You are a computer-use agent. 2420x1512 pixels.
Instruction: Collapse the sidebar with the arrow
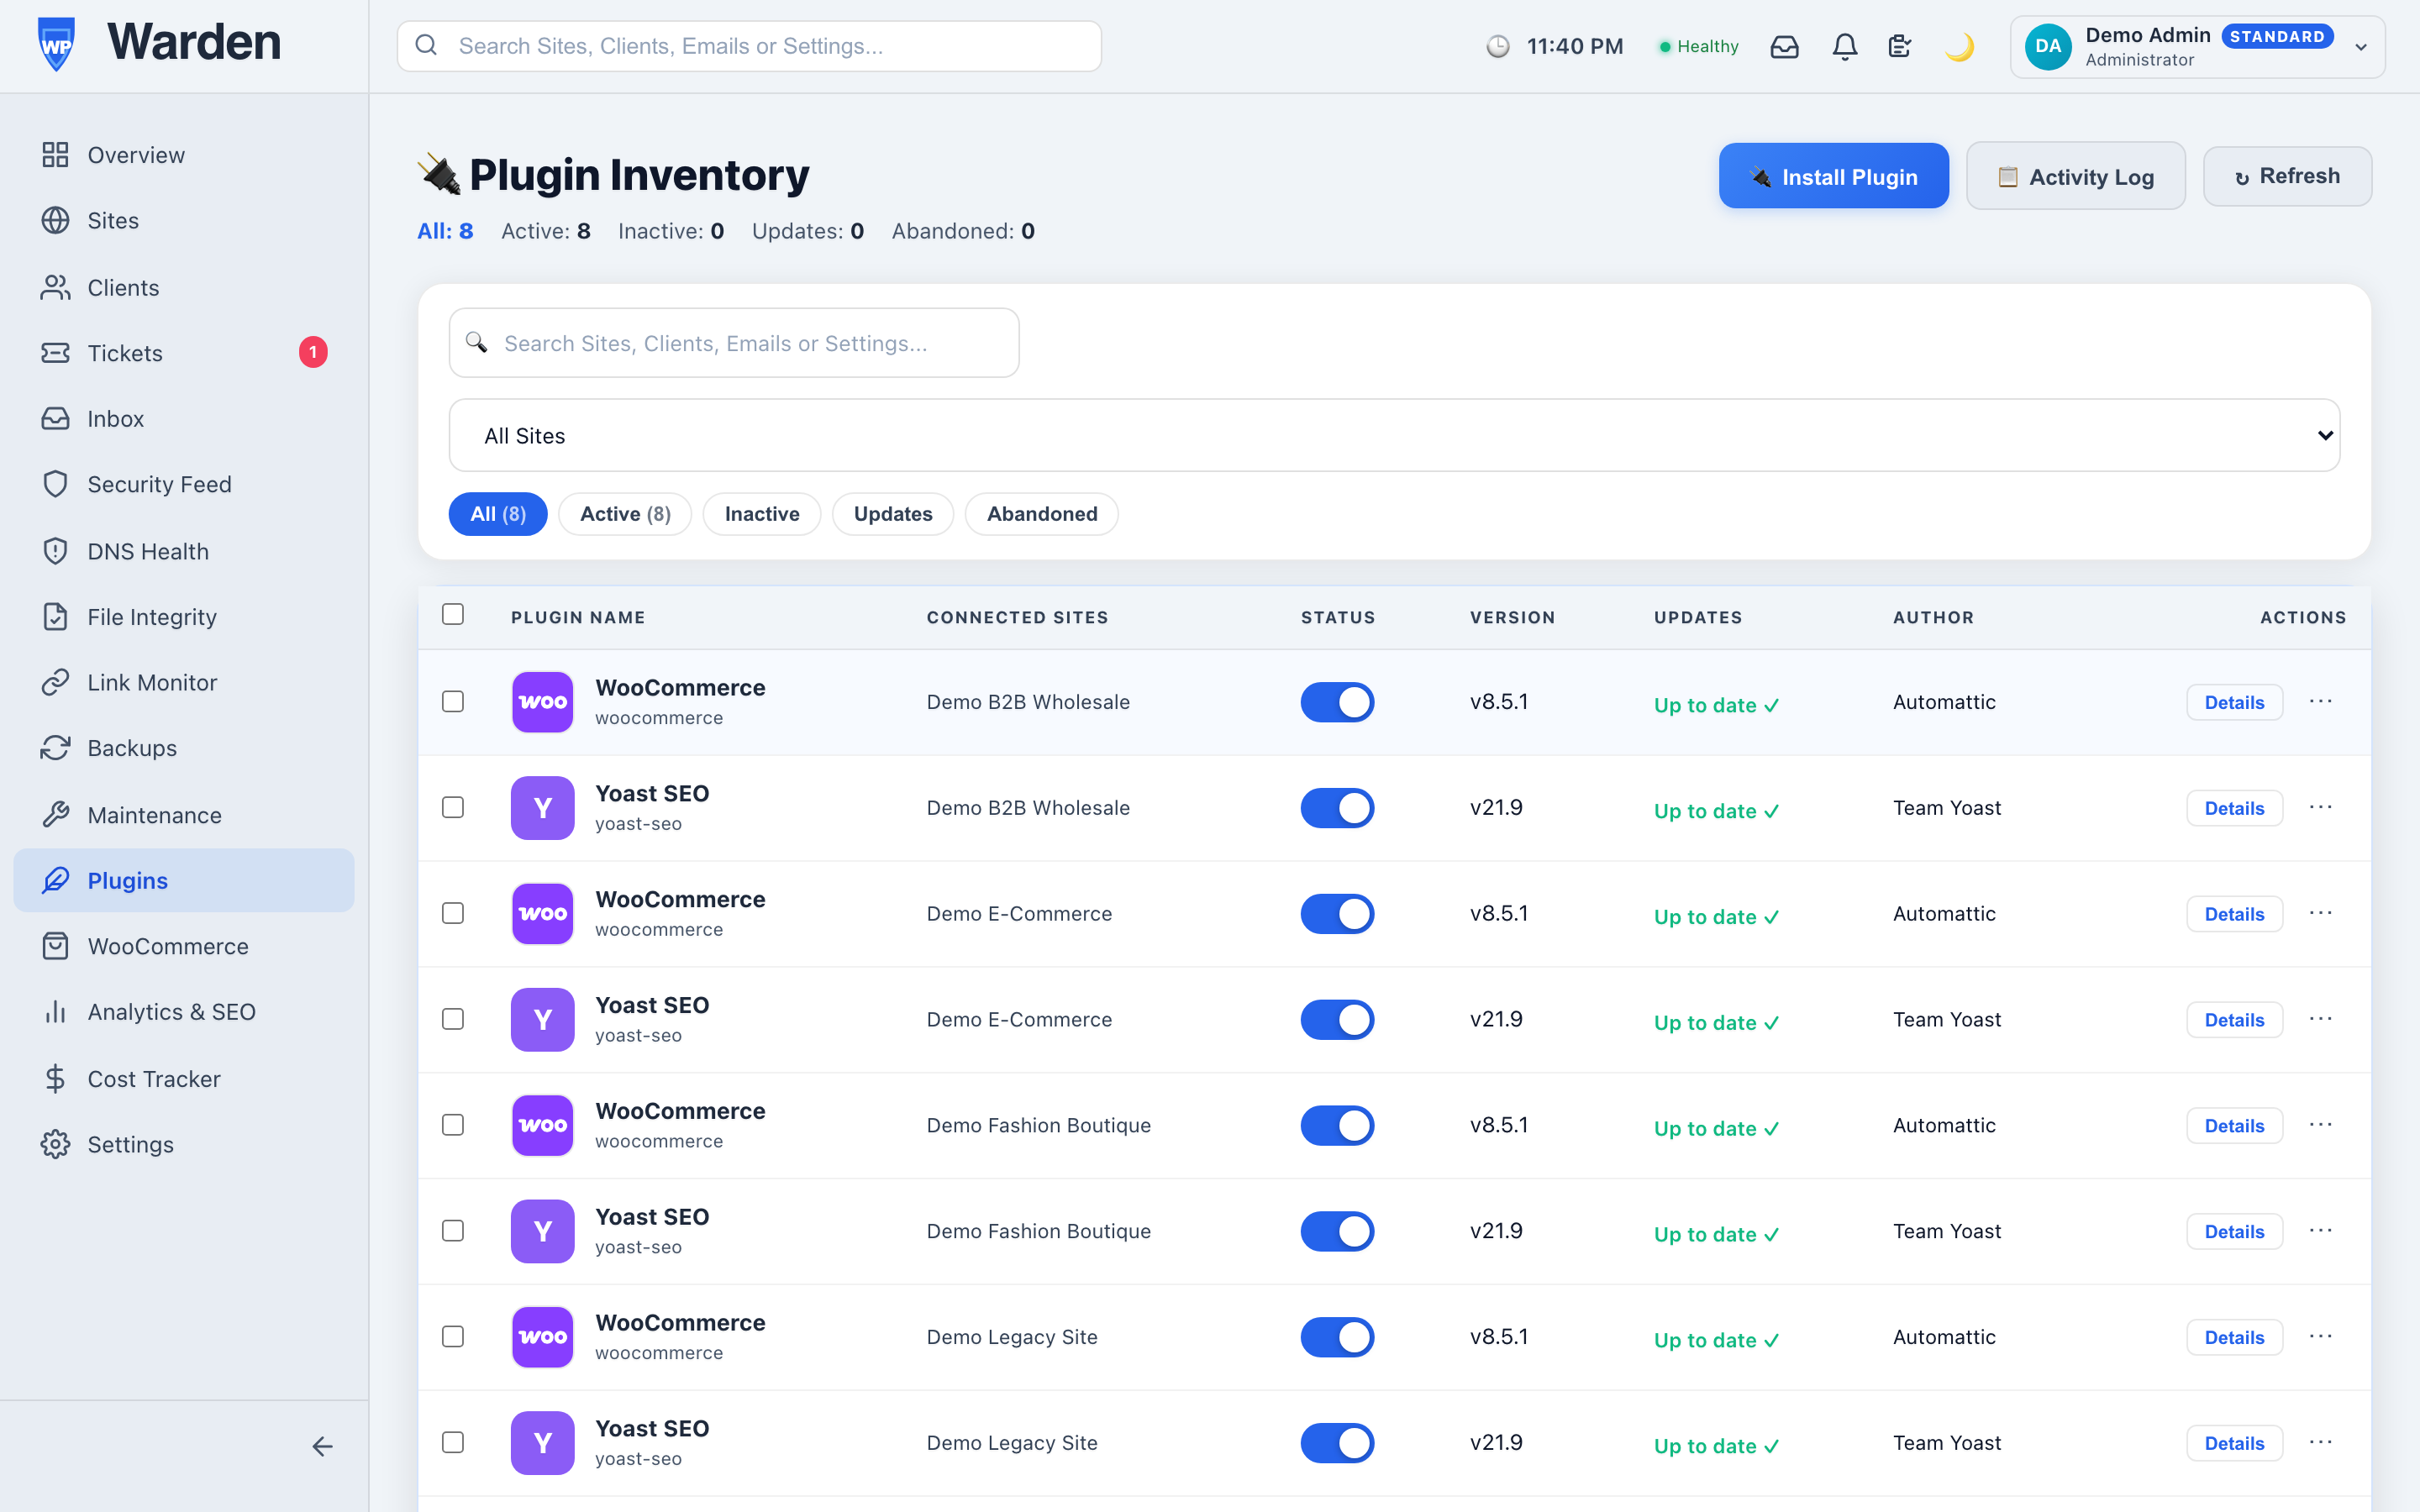point(322,1447)
